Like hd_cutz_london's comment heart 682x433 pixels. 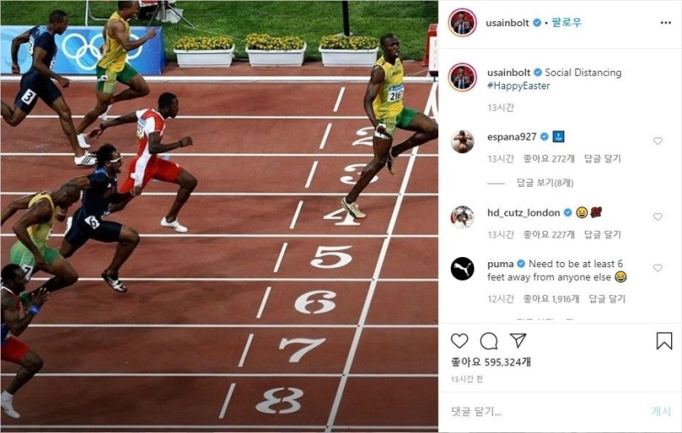point(657,216)
